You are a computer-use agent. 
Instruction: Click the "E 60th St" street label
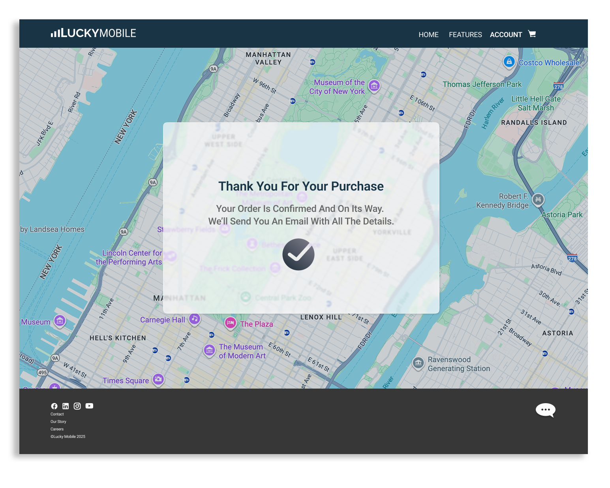pos(280,350)
